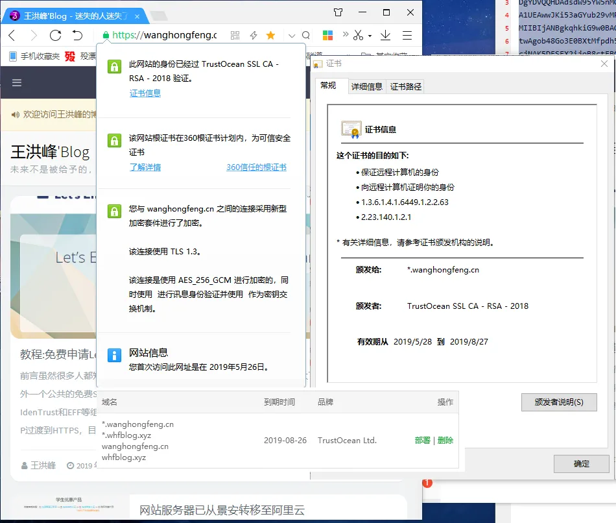The height and width of the screenshot is (523, 616).
Task: Click the lightning speed mode icon
Action: click(x=254, y=36)
